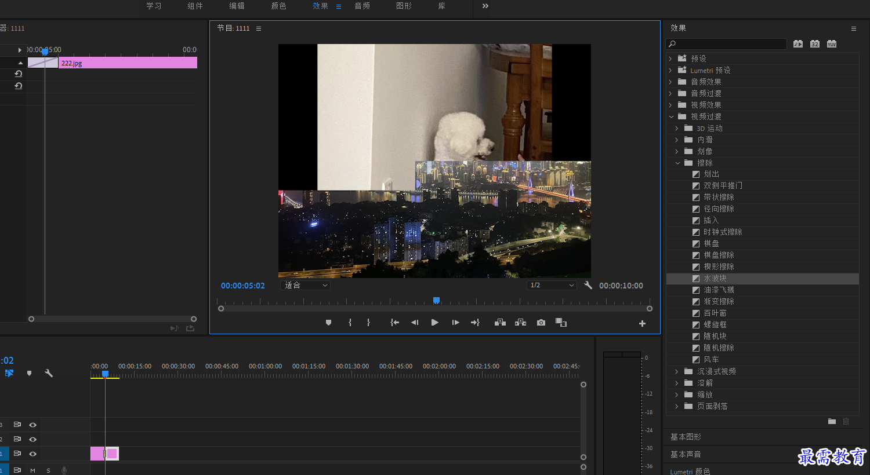Toggle sync lock on video track 3

click(17, 425)
